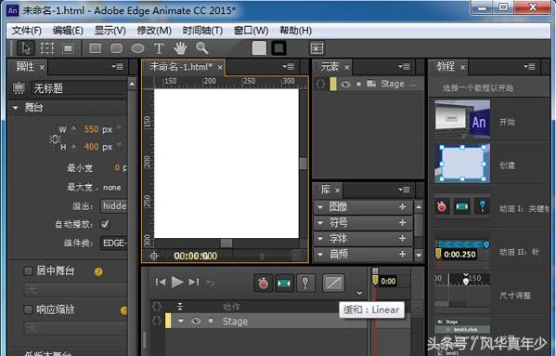
Task: Select the Transform tool
Action: (46, 48)
